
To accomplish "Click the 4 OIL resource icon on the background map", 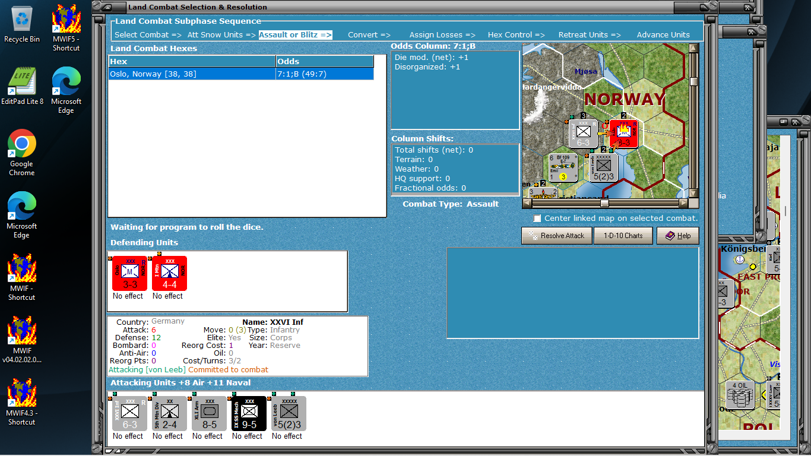I will 740,395.
